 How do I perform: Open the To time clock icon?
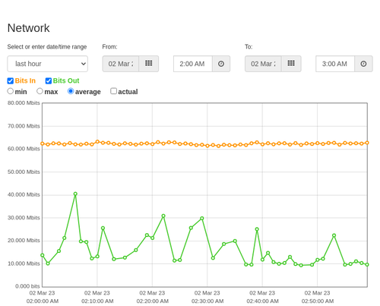[363, 64]
